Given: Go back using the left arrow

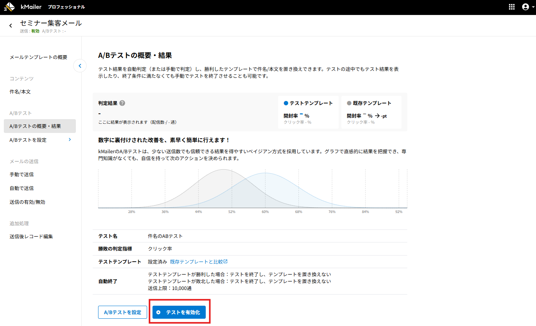Looking at the screenshot, I should [x=11, y=26].
